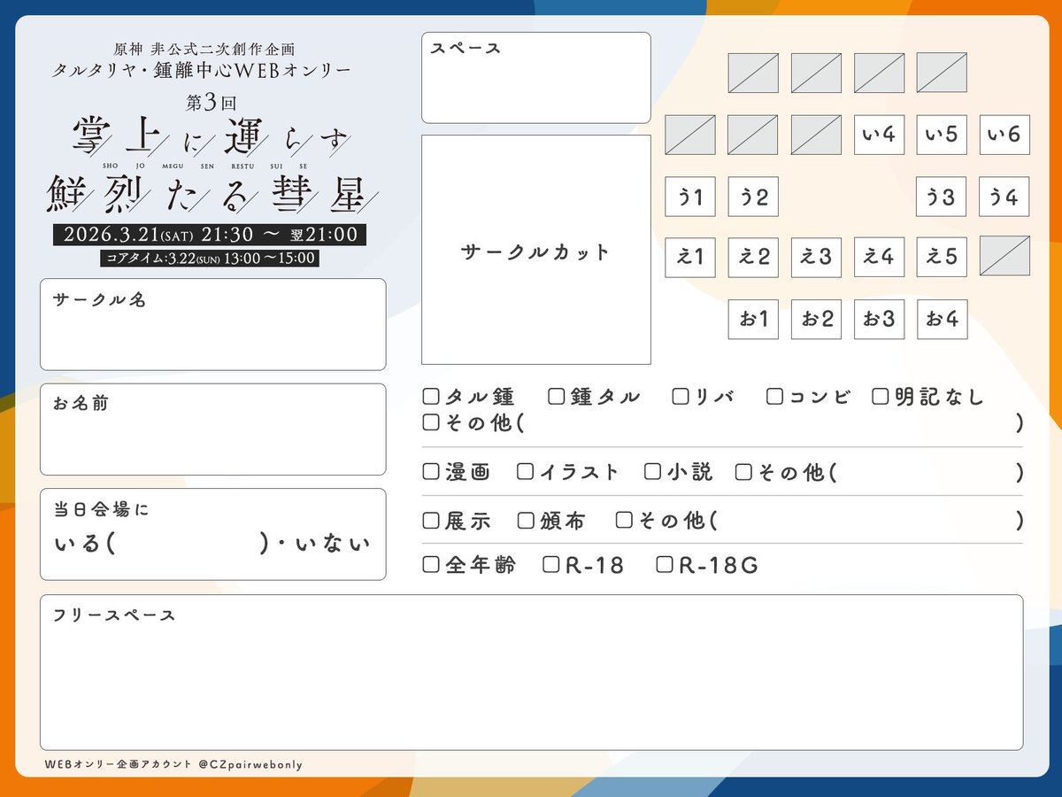Select space cell え5 in the map
Image resolution: width=1062 pixels, height=797 pixels.
[942, 258]
